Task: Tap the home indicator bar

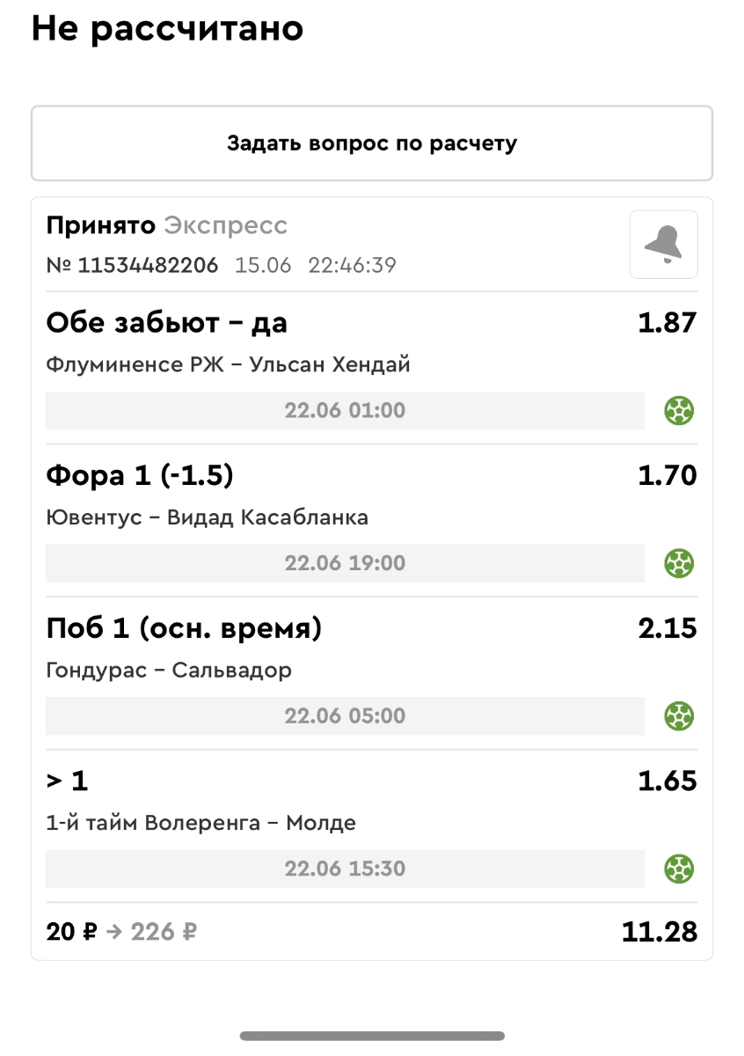Action: [372, 1036]
